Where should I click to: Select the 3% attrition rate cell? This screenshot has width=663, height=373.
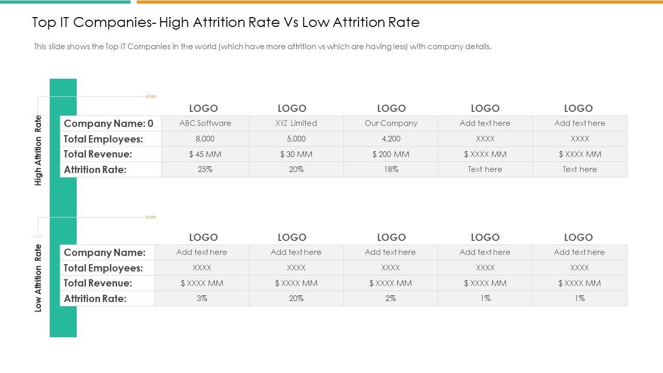pos(202,298)
